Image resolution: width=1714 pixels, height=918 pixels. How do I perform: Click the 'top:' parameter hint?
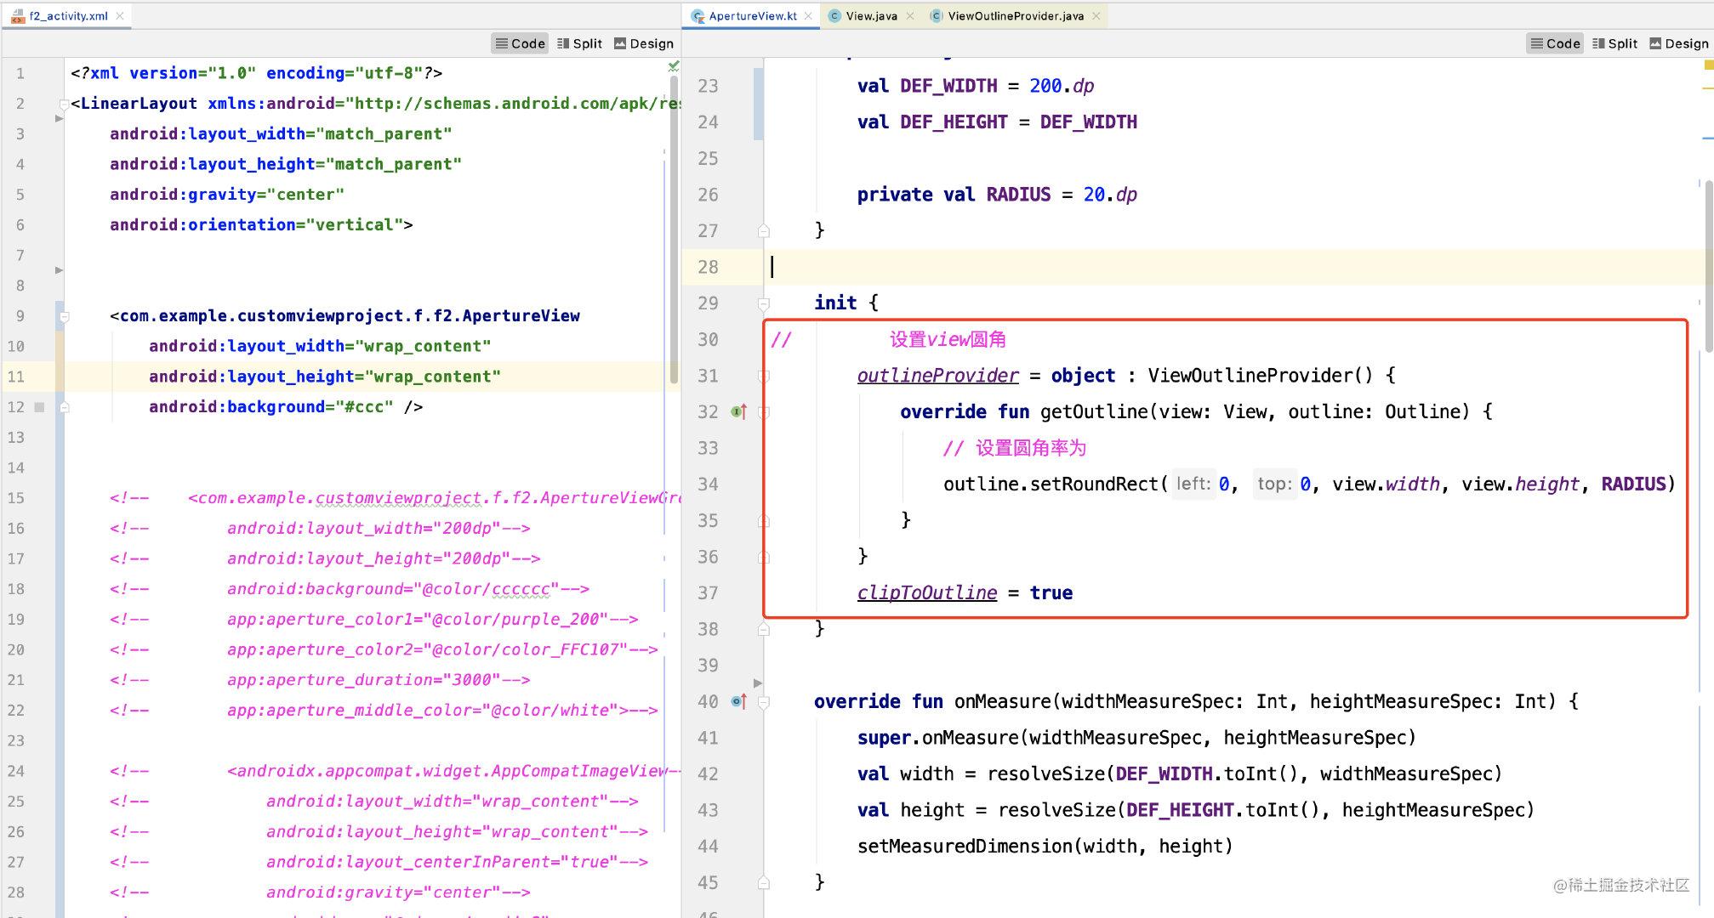pyautogui.click(x=1274, y=484)
